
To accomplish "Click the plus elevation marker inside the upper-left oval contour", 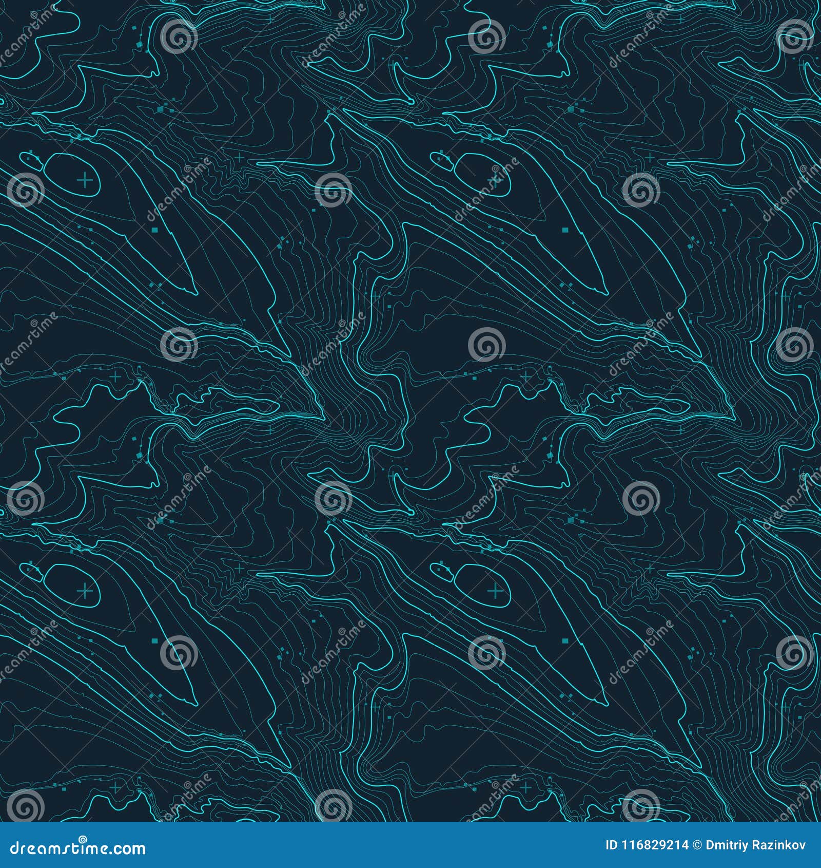I will coord(85,181).
